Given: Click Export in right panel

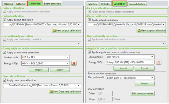Looking at the screenshot, I should 145,68.
